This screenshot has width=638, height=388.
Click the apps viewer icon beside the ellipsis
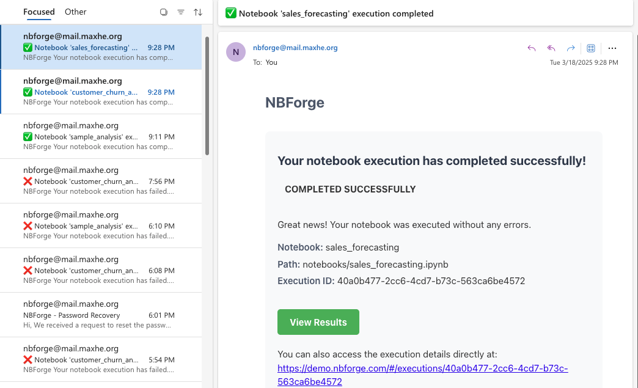(x=590, y=48)
